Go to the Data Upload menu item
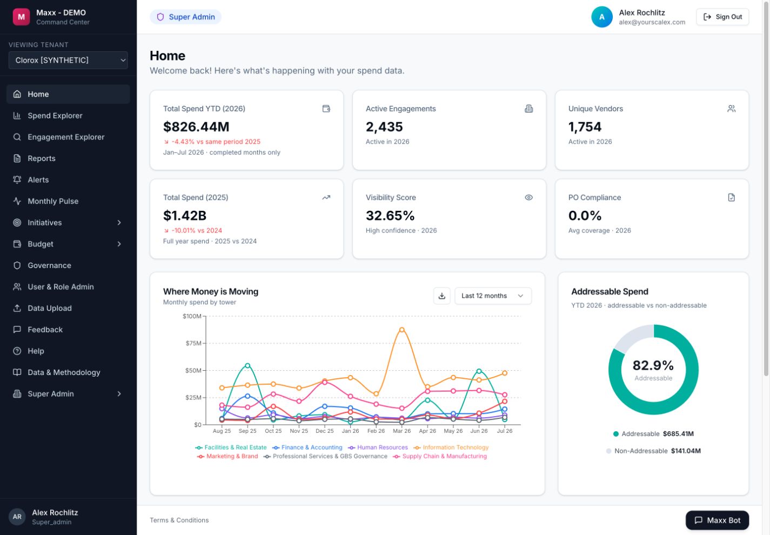770x535 pixels. tap(68, 308)
